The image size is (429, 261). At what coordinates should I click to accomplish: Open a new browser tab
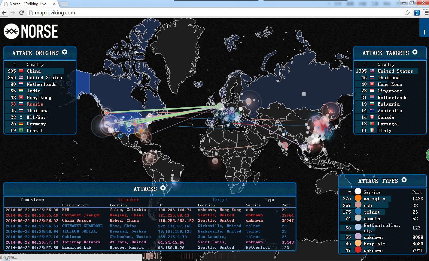tap(64, 4)
